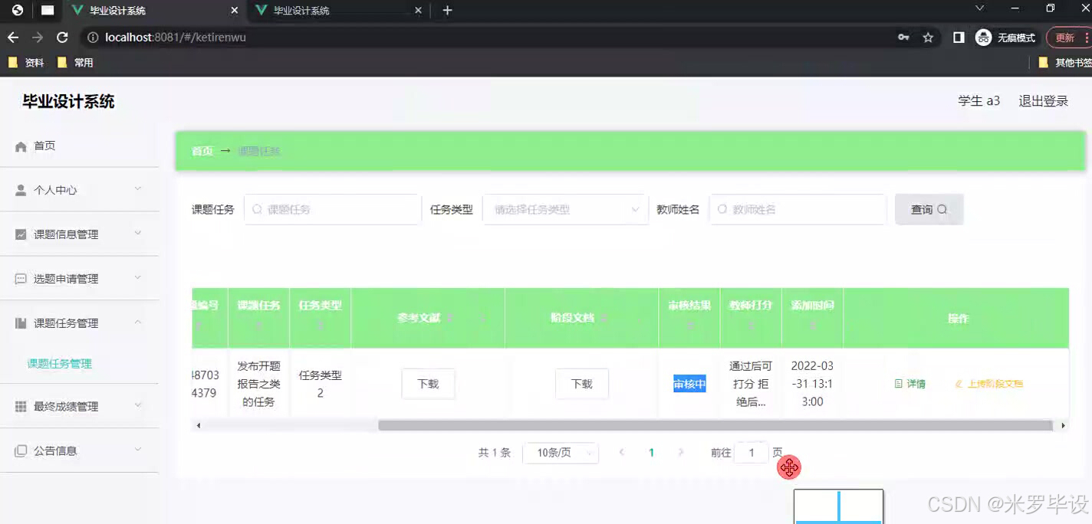Click the key icon in the address bar
The width and height of the screenshot is (1092, 524).
click(x=903, y=36)
